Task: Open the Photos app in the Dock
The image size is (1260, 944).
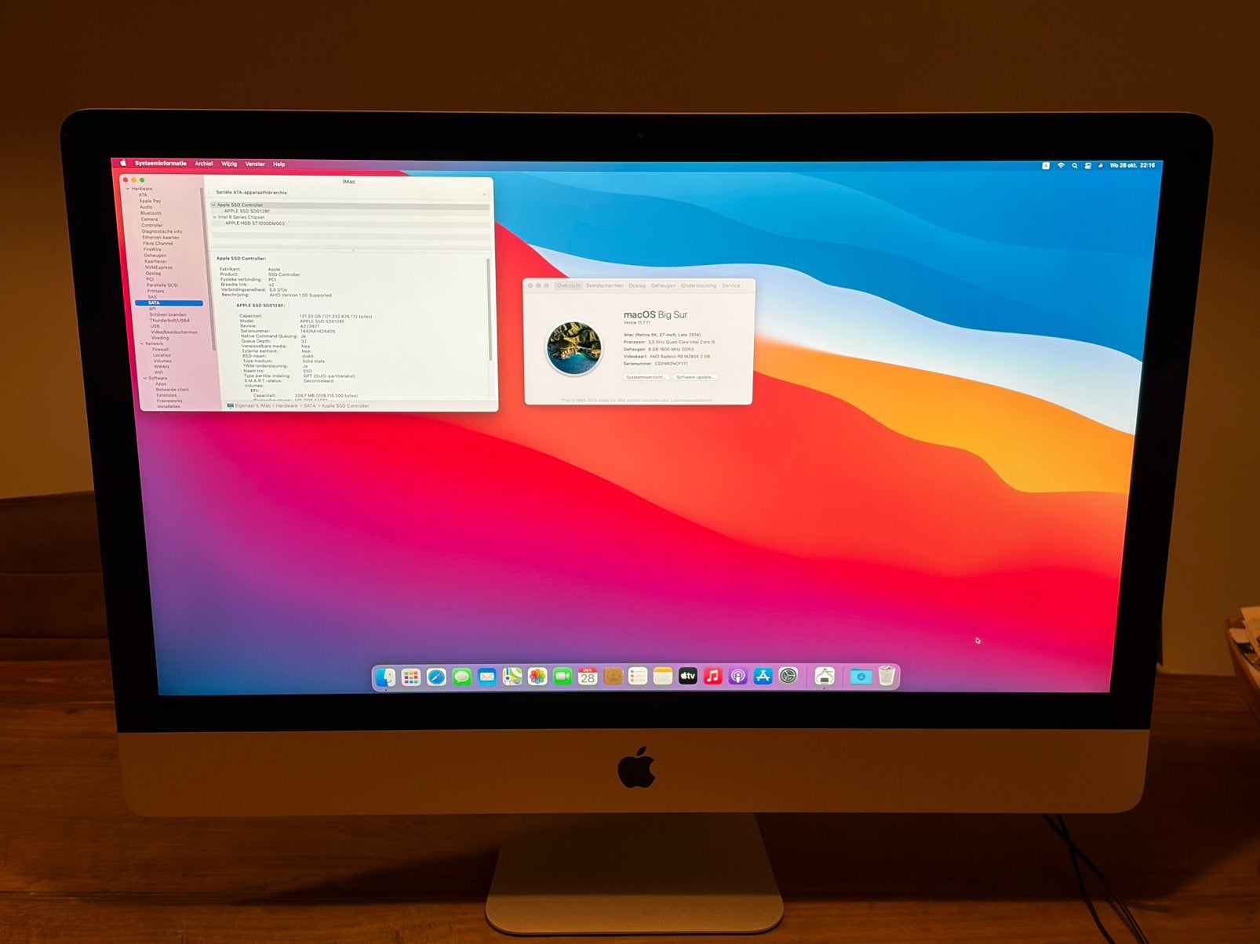Action: pyautogui.click(x=537, y=677)
